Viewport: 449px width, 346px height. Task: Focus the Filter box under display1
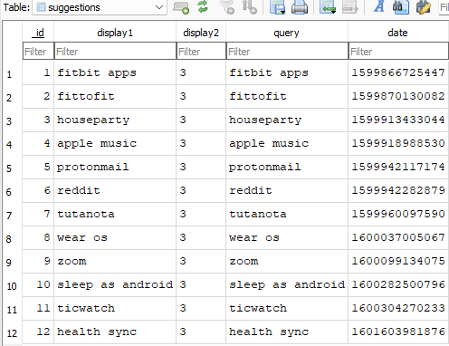point(115,52)
